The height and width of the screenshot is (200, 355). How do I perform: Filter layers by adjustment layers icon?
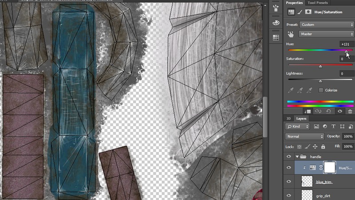325,127
